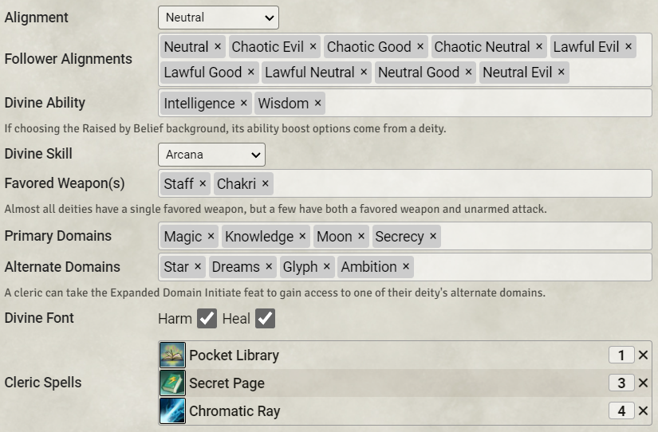Open the Alignment dropdown
This screenshot has height=432, width=658.
point(218,18)
